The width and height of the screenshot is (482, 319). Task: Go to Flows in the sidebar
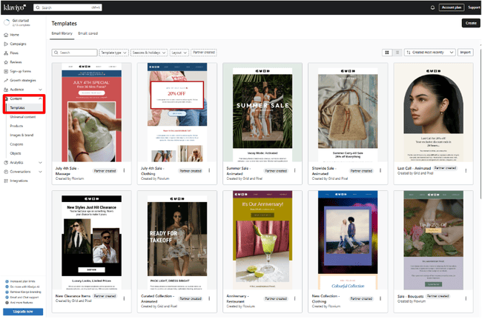pos(15,53)
